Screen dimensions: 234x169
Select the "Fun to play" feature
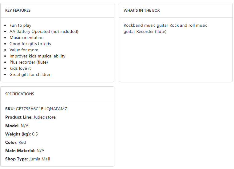(20, 25)
